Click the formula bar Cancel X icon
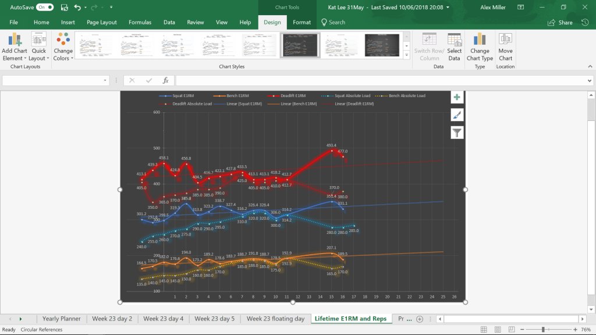The width and height of the screenshot is (596, 335). [132, 80]
